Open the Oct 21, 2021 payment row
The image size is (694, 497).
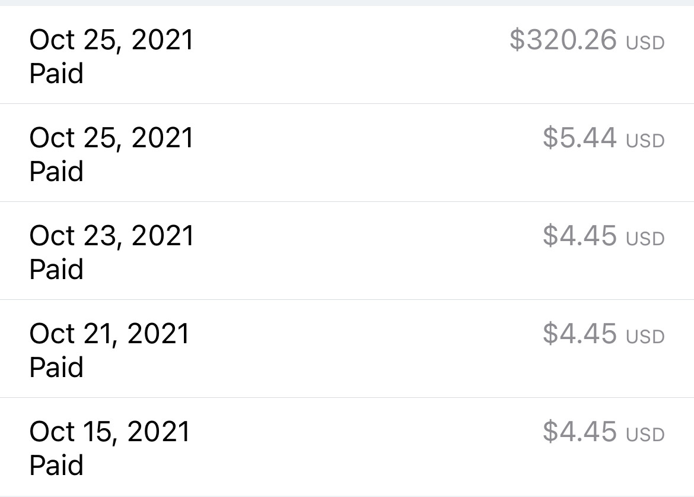(x=347, y=349)
